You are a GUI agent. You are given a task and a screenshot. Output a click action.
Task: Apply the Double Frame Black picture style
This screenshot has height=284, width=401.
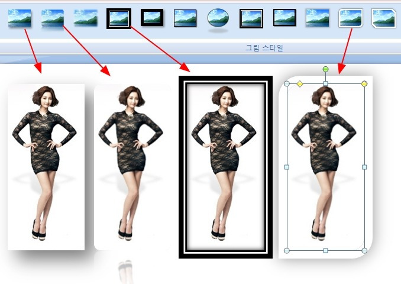pyautogui.click(x=119, y=18)
